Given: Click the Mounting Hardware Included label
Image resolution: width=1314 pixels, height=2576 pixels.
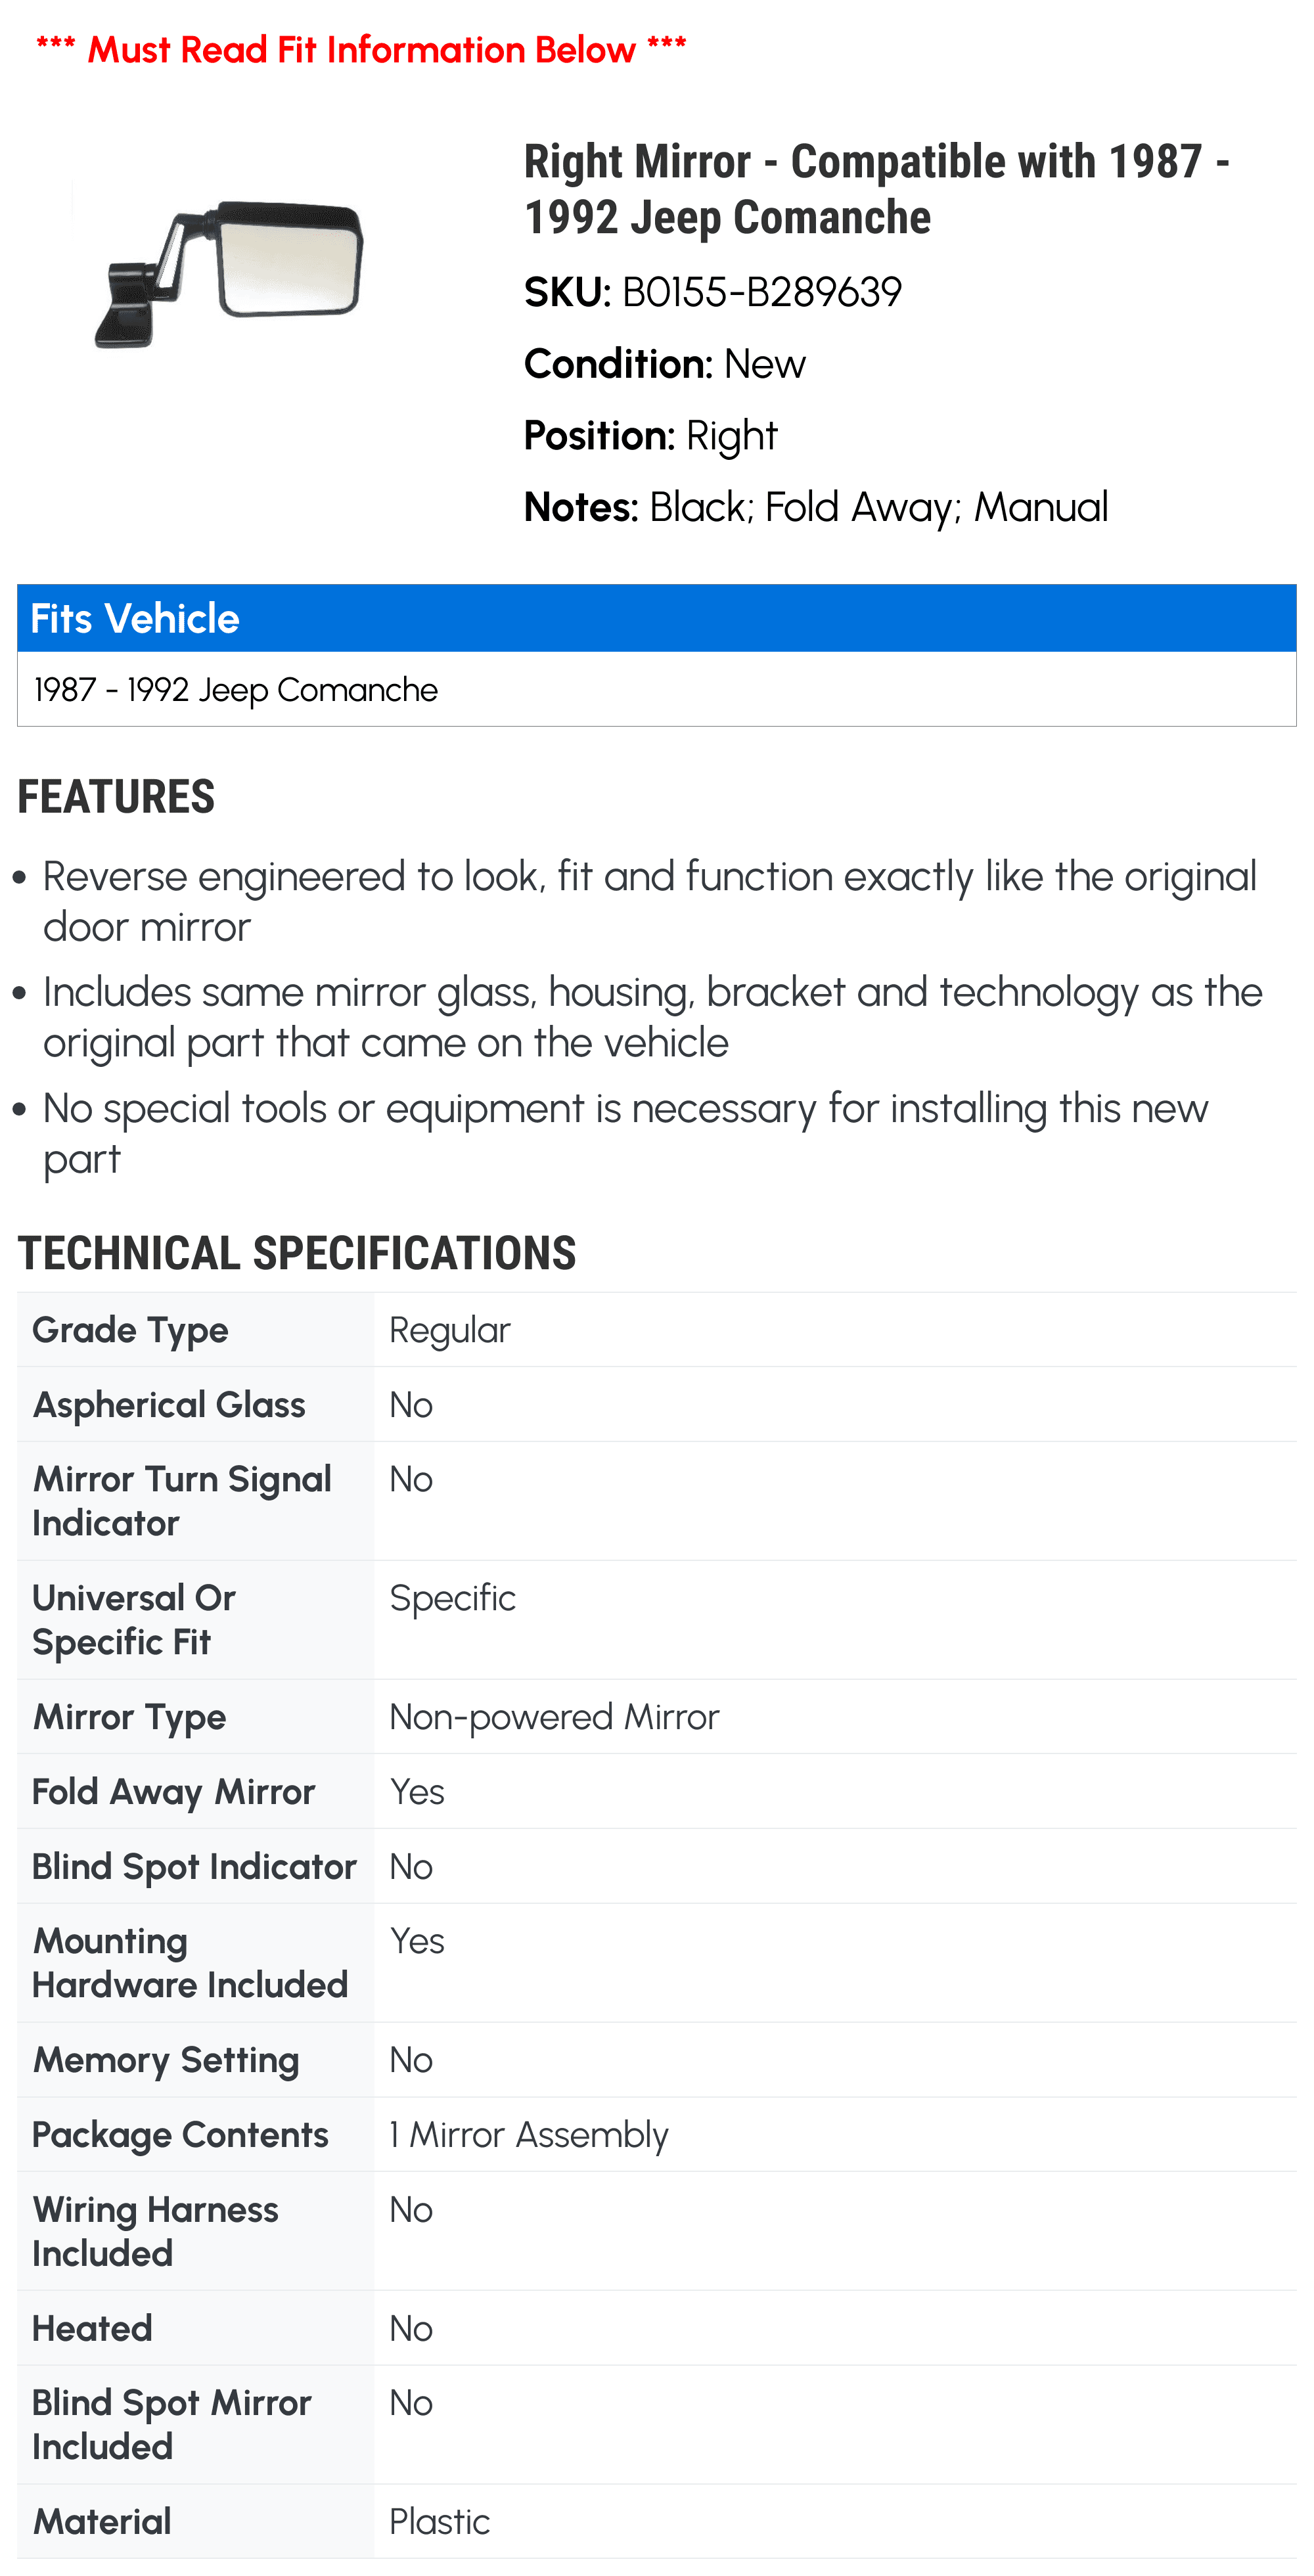Looking at the screenshot, I should point(190,1963).
